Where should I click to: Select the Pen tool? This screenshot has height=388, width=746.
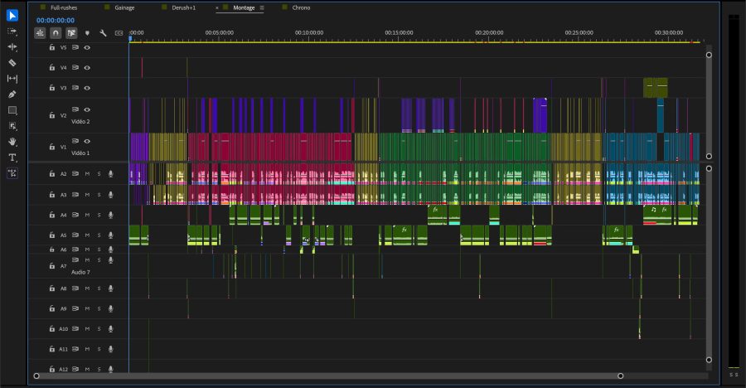point(12,95)
